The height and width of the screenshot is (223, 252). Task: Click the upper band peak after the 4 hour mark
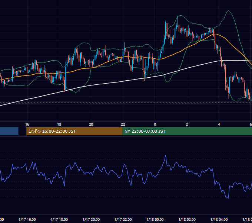point(228,11)
